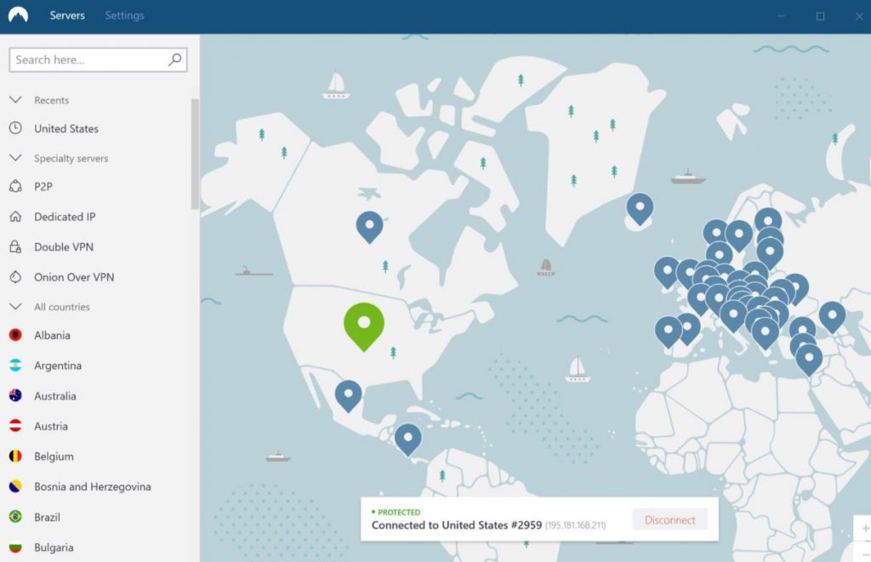Collapse the Specialty servers section

coord(15,158)
